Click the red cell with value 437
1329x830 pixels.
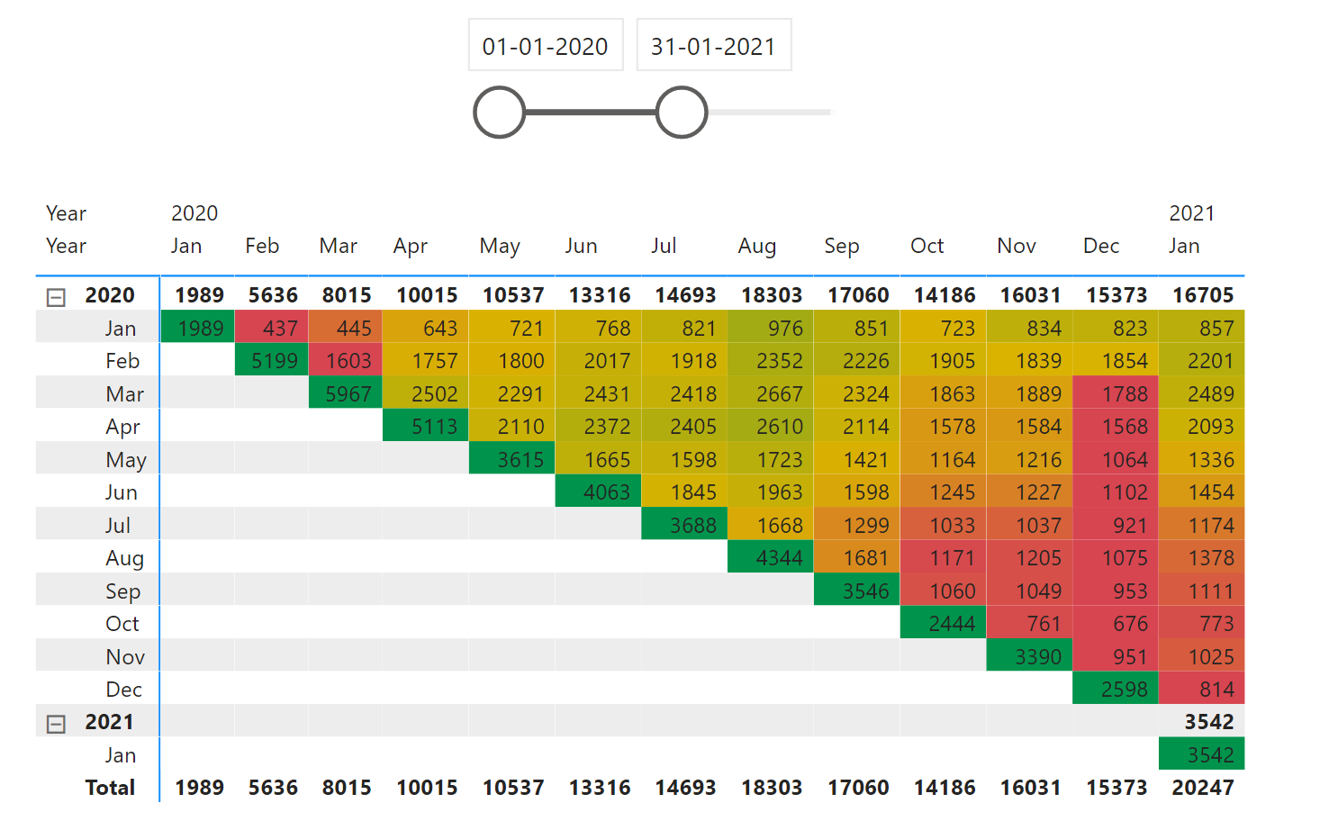click(272, 329)
